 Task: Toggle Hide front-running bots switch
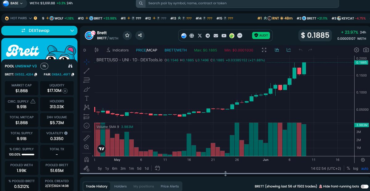364,186
